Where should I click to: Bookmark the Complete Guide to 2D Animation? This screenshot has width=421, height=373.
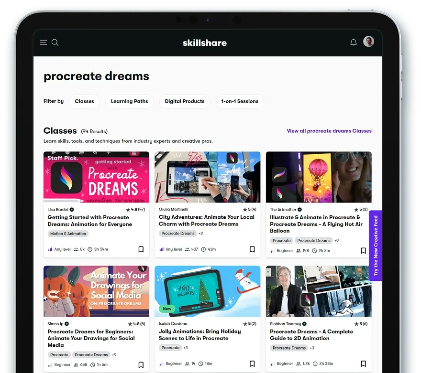click(364, 364)
